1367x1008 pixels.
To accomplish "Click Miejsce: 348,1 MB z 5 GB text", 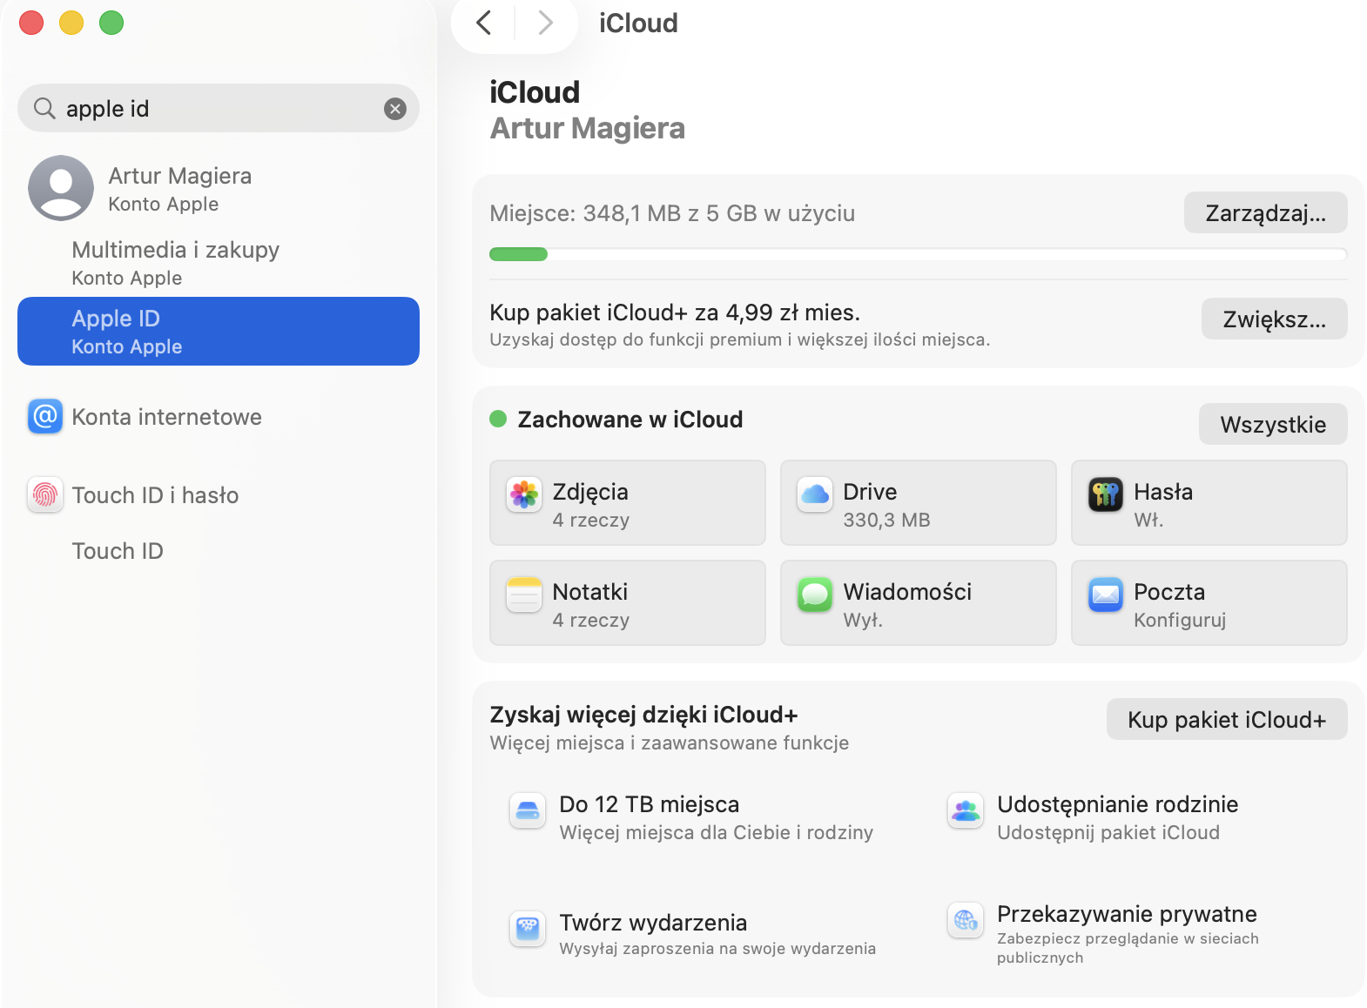I will [x=672, y=213].
